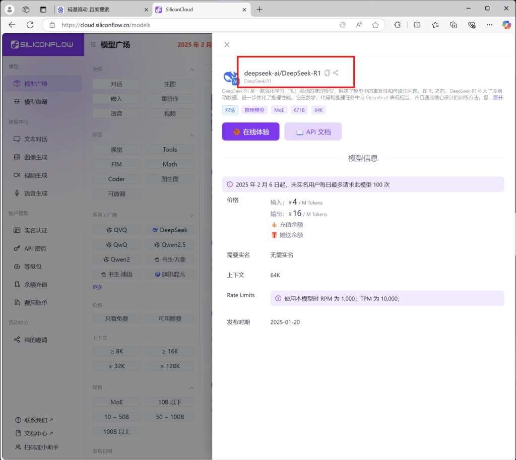The height and width of the screenshot is (460, 516).
Task: Open 模型微调 in the sidebar
Action: (43, 102)
